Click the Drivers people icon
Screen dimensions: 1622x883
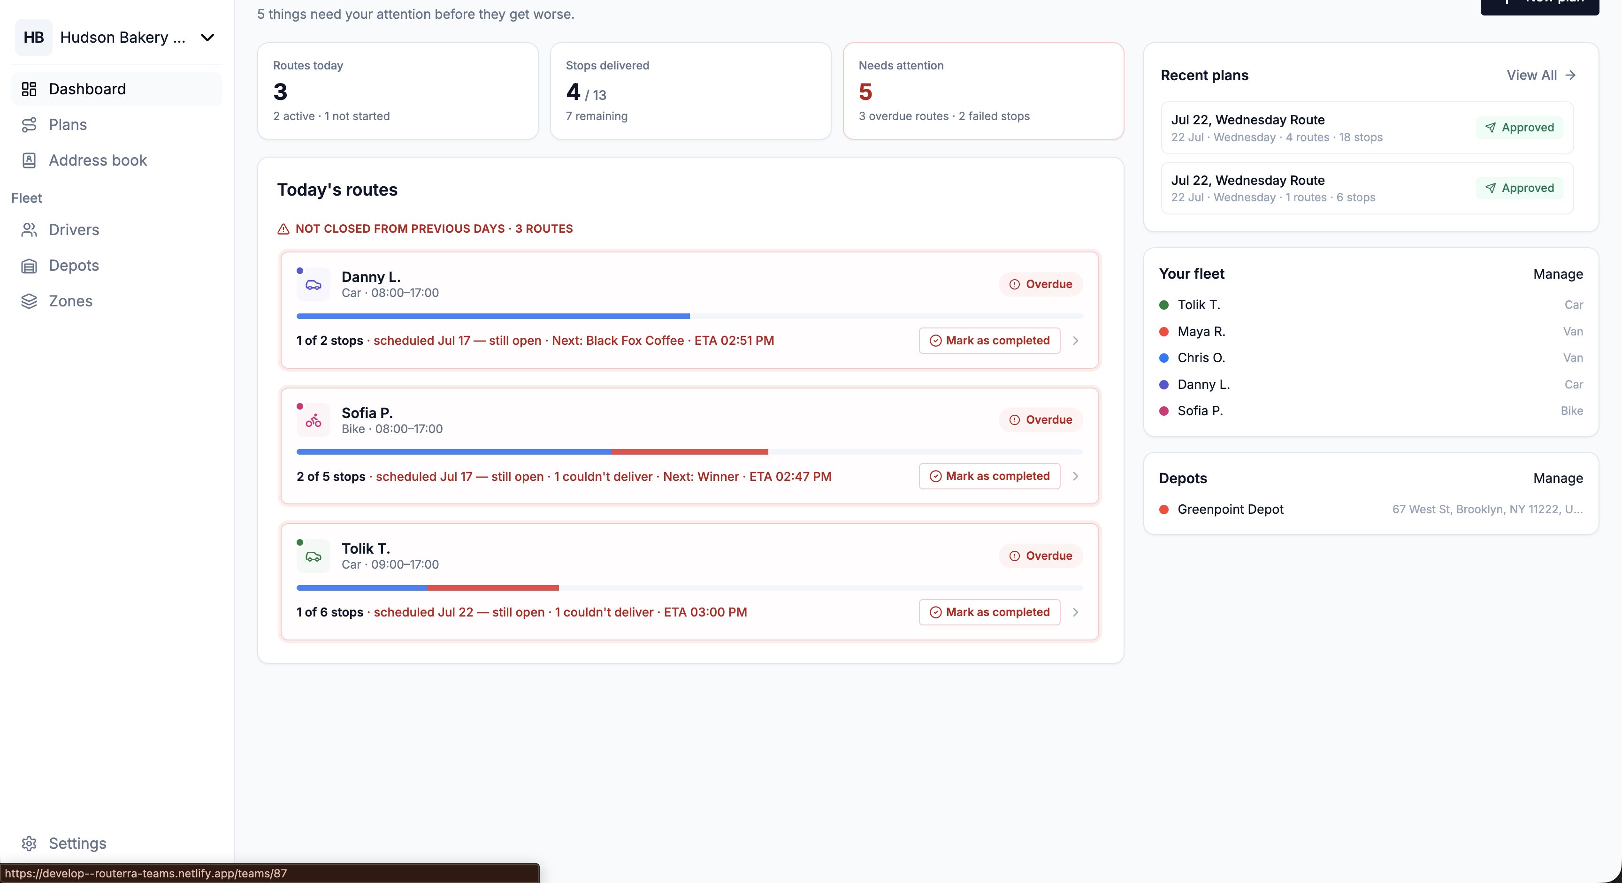pos(29,230)
